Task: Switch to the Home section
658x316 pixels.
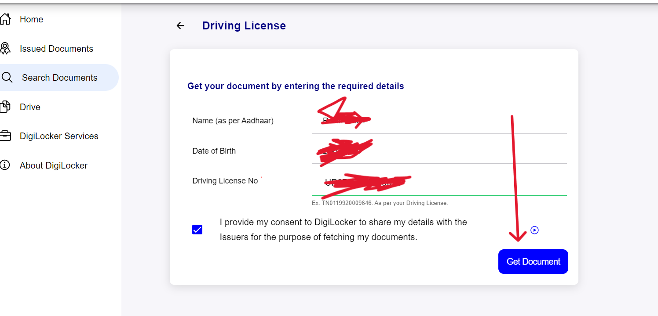Action: [31, 19]
